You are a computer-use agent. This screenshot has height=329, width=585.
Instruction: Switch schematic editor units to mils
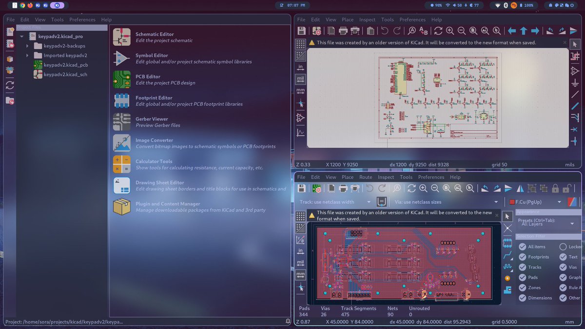click(300, 79)
